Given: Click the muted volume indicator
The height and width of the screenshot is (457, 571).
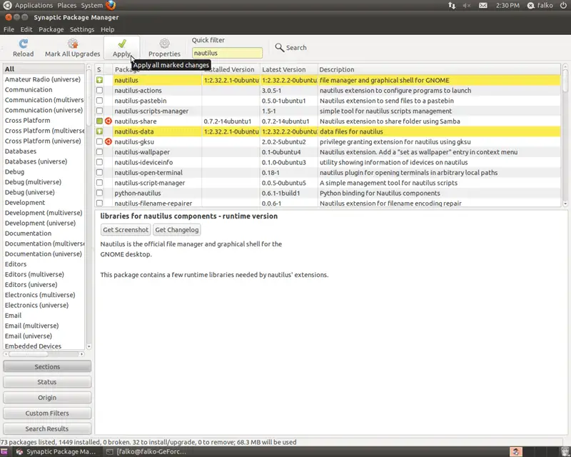Looking at the screenshot, I should coord(467,6).
